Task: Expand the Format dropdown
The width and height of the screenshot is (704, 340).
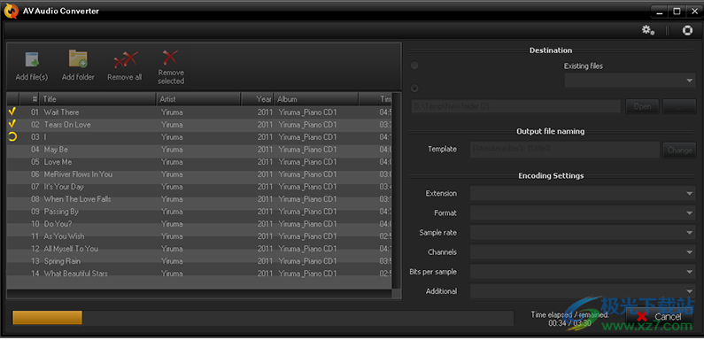Action: 583,212
